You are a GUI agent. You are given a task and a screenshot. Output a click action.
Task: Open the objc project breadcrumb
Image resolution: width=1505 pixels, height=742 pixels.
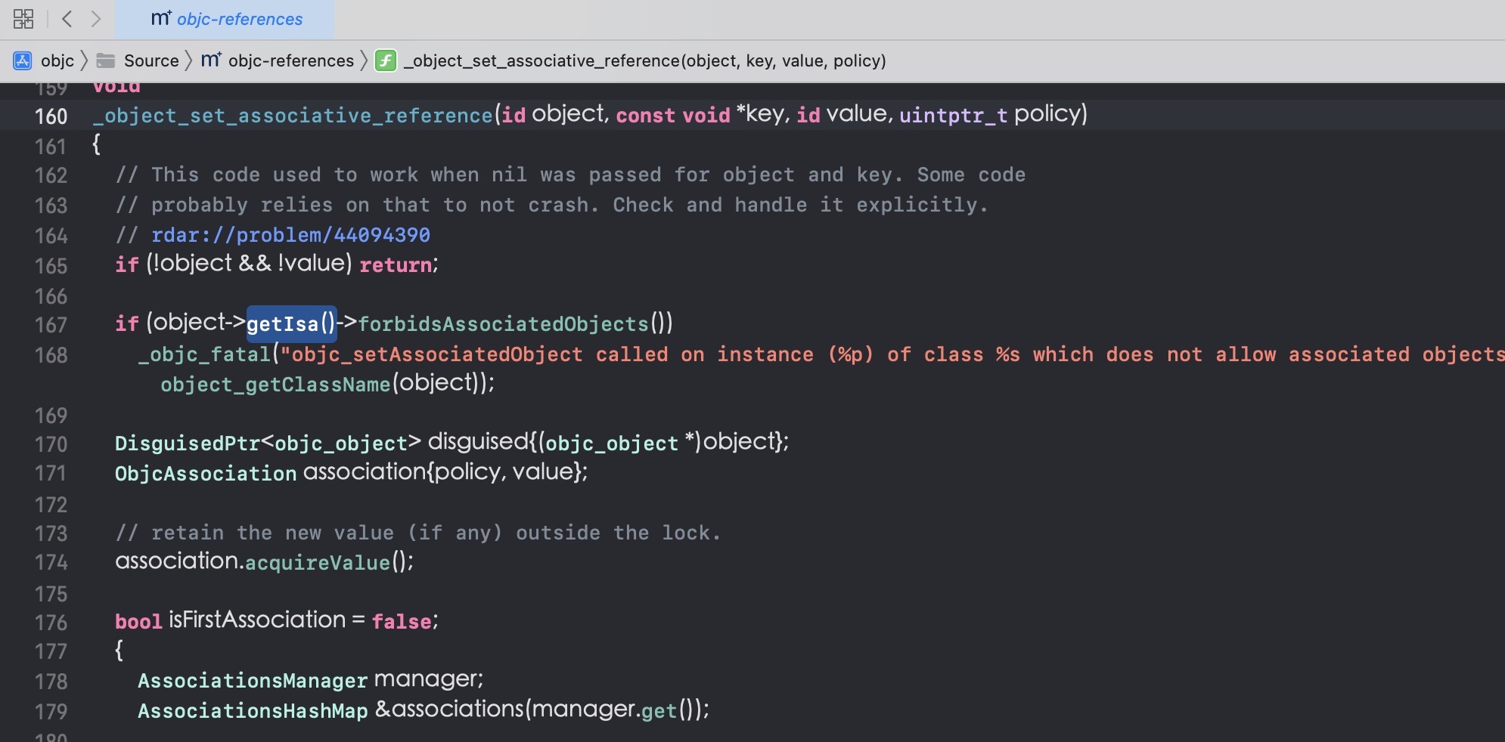pos(57,60)
